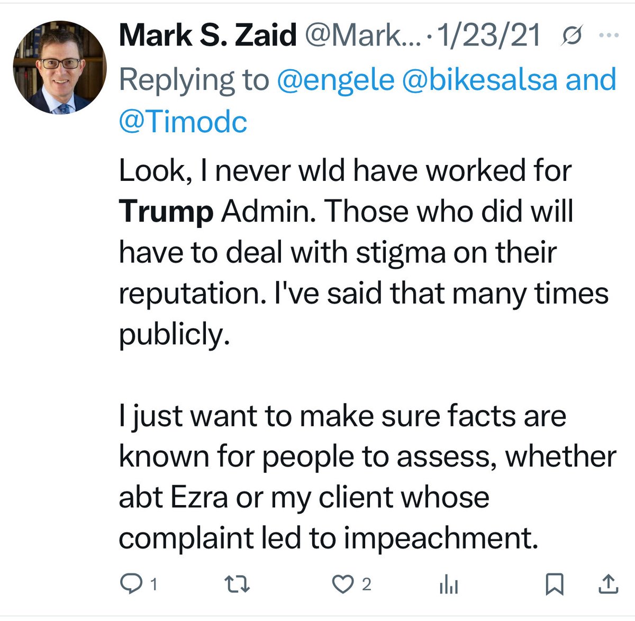Image resolution: width=635 pixels, height=621 pixels.
Task: Open the three-dot more options menu
Action: (x=609, y=36)
